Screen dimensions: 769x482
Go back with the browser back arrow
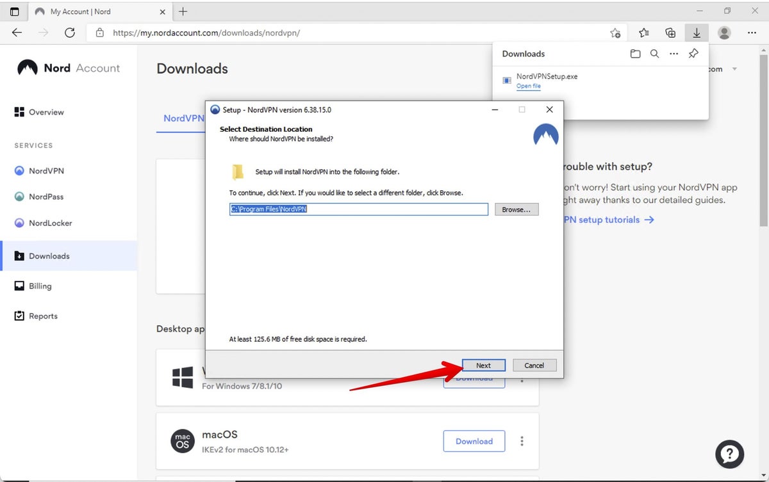pos(17,33)
